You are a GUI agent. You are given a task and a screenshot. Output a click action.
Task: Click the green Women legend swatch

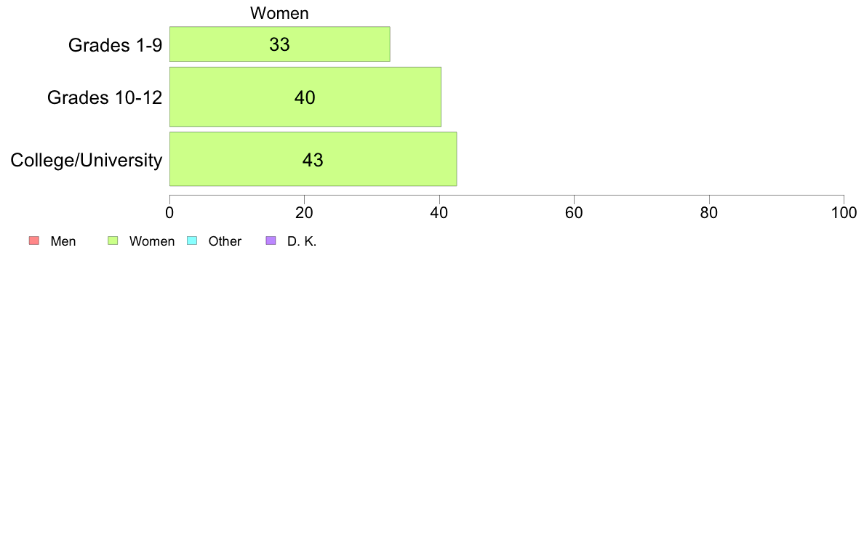113,241
